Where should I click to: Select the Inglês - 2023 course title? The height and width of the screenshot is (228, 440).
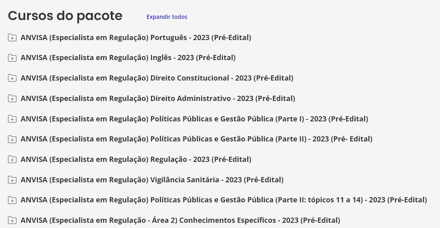(128, 58)
